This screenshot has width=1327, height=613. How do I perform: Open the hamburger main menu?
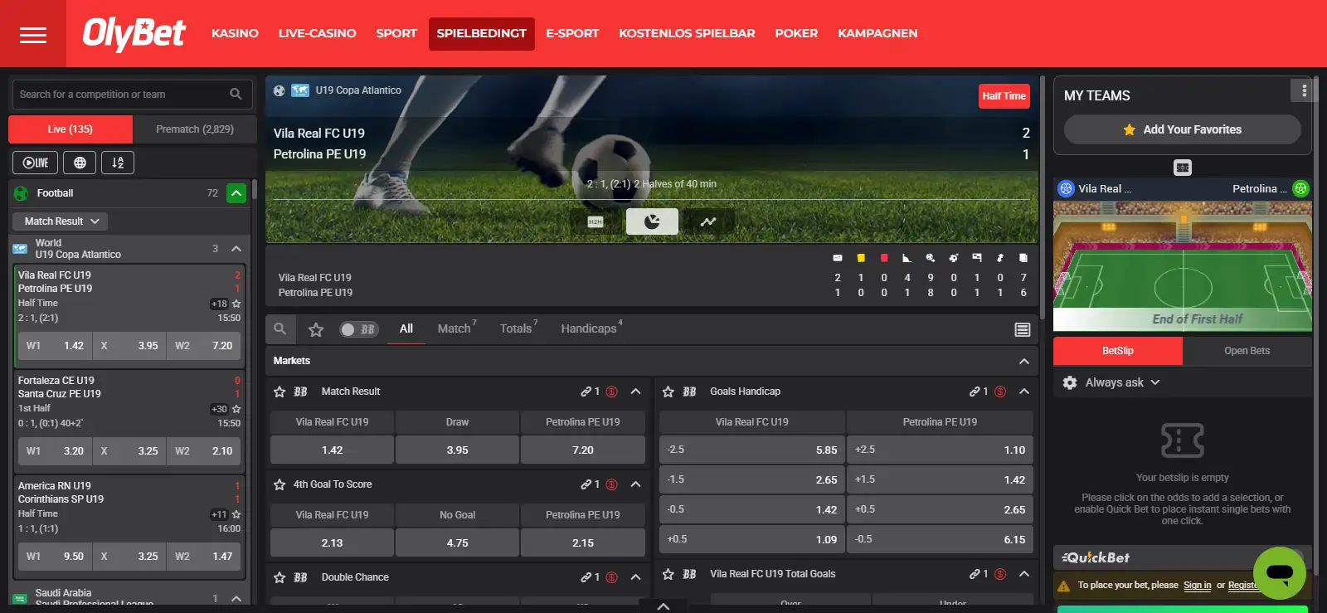pyautogui.click(x=33, y=34)
